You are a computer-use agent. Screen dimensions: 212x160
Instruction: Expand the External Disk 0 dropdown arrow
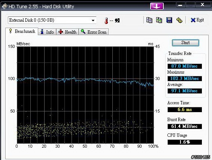click(93, 21)
